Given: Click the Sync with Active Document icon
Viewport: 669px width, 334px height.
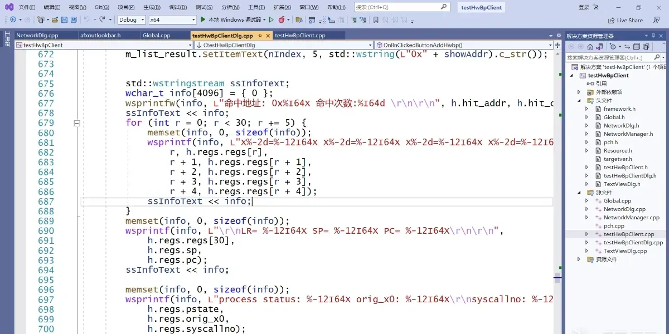Looking at the screenshot, I should [628, 47].
